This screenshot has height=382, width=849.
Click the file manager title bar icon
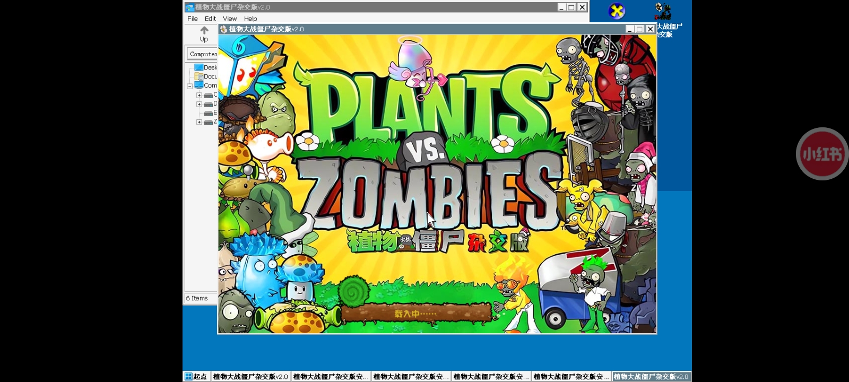(x=189, y=7)
